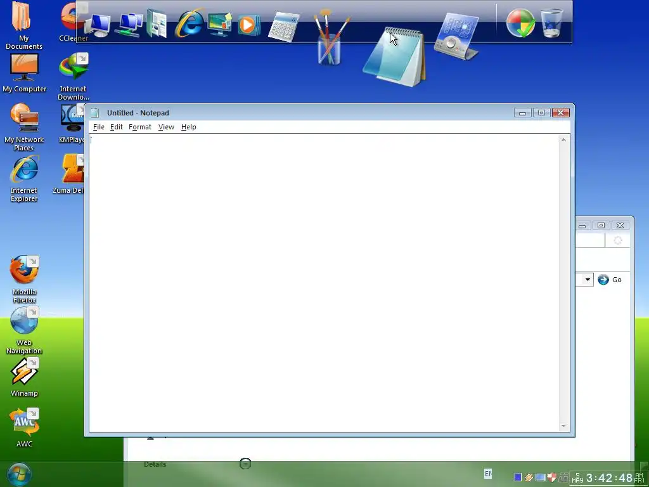649x487 pixels.
Task: Click Notepad scrollbar down arrow
Action: click(563, 425)
